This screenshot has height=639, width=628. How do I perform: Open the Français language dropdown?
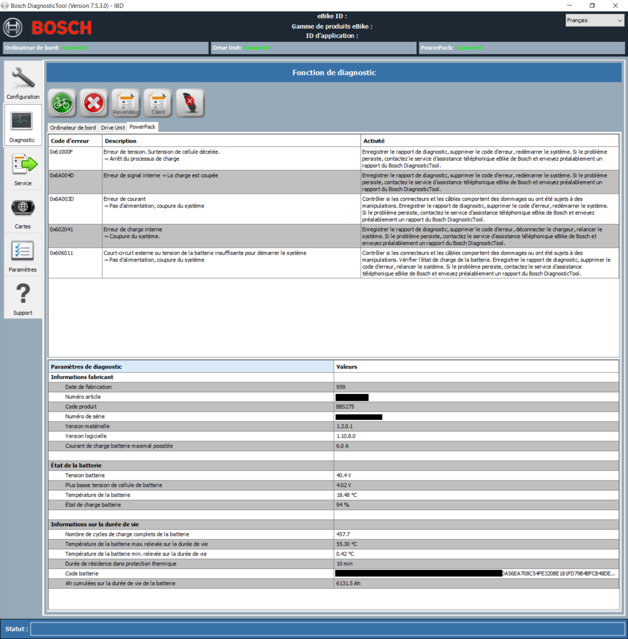click(594, 20)
